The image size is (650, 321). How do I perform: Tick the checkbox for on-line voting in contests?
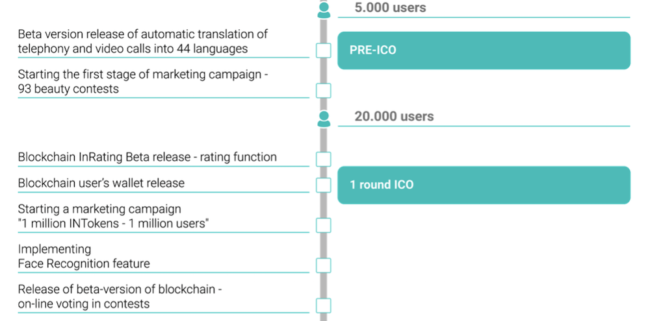coord(324,305)
